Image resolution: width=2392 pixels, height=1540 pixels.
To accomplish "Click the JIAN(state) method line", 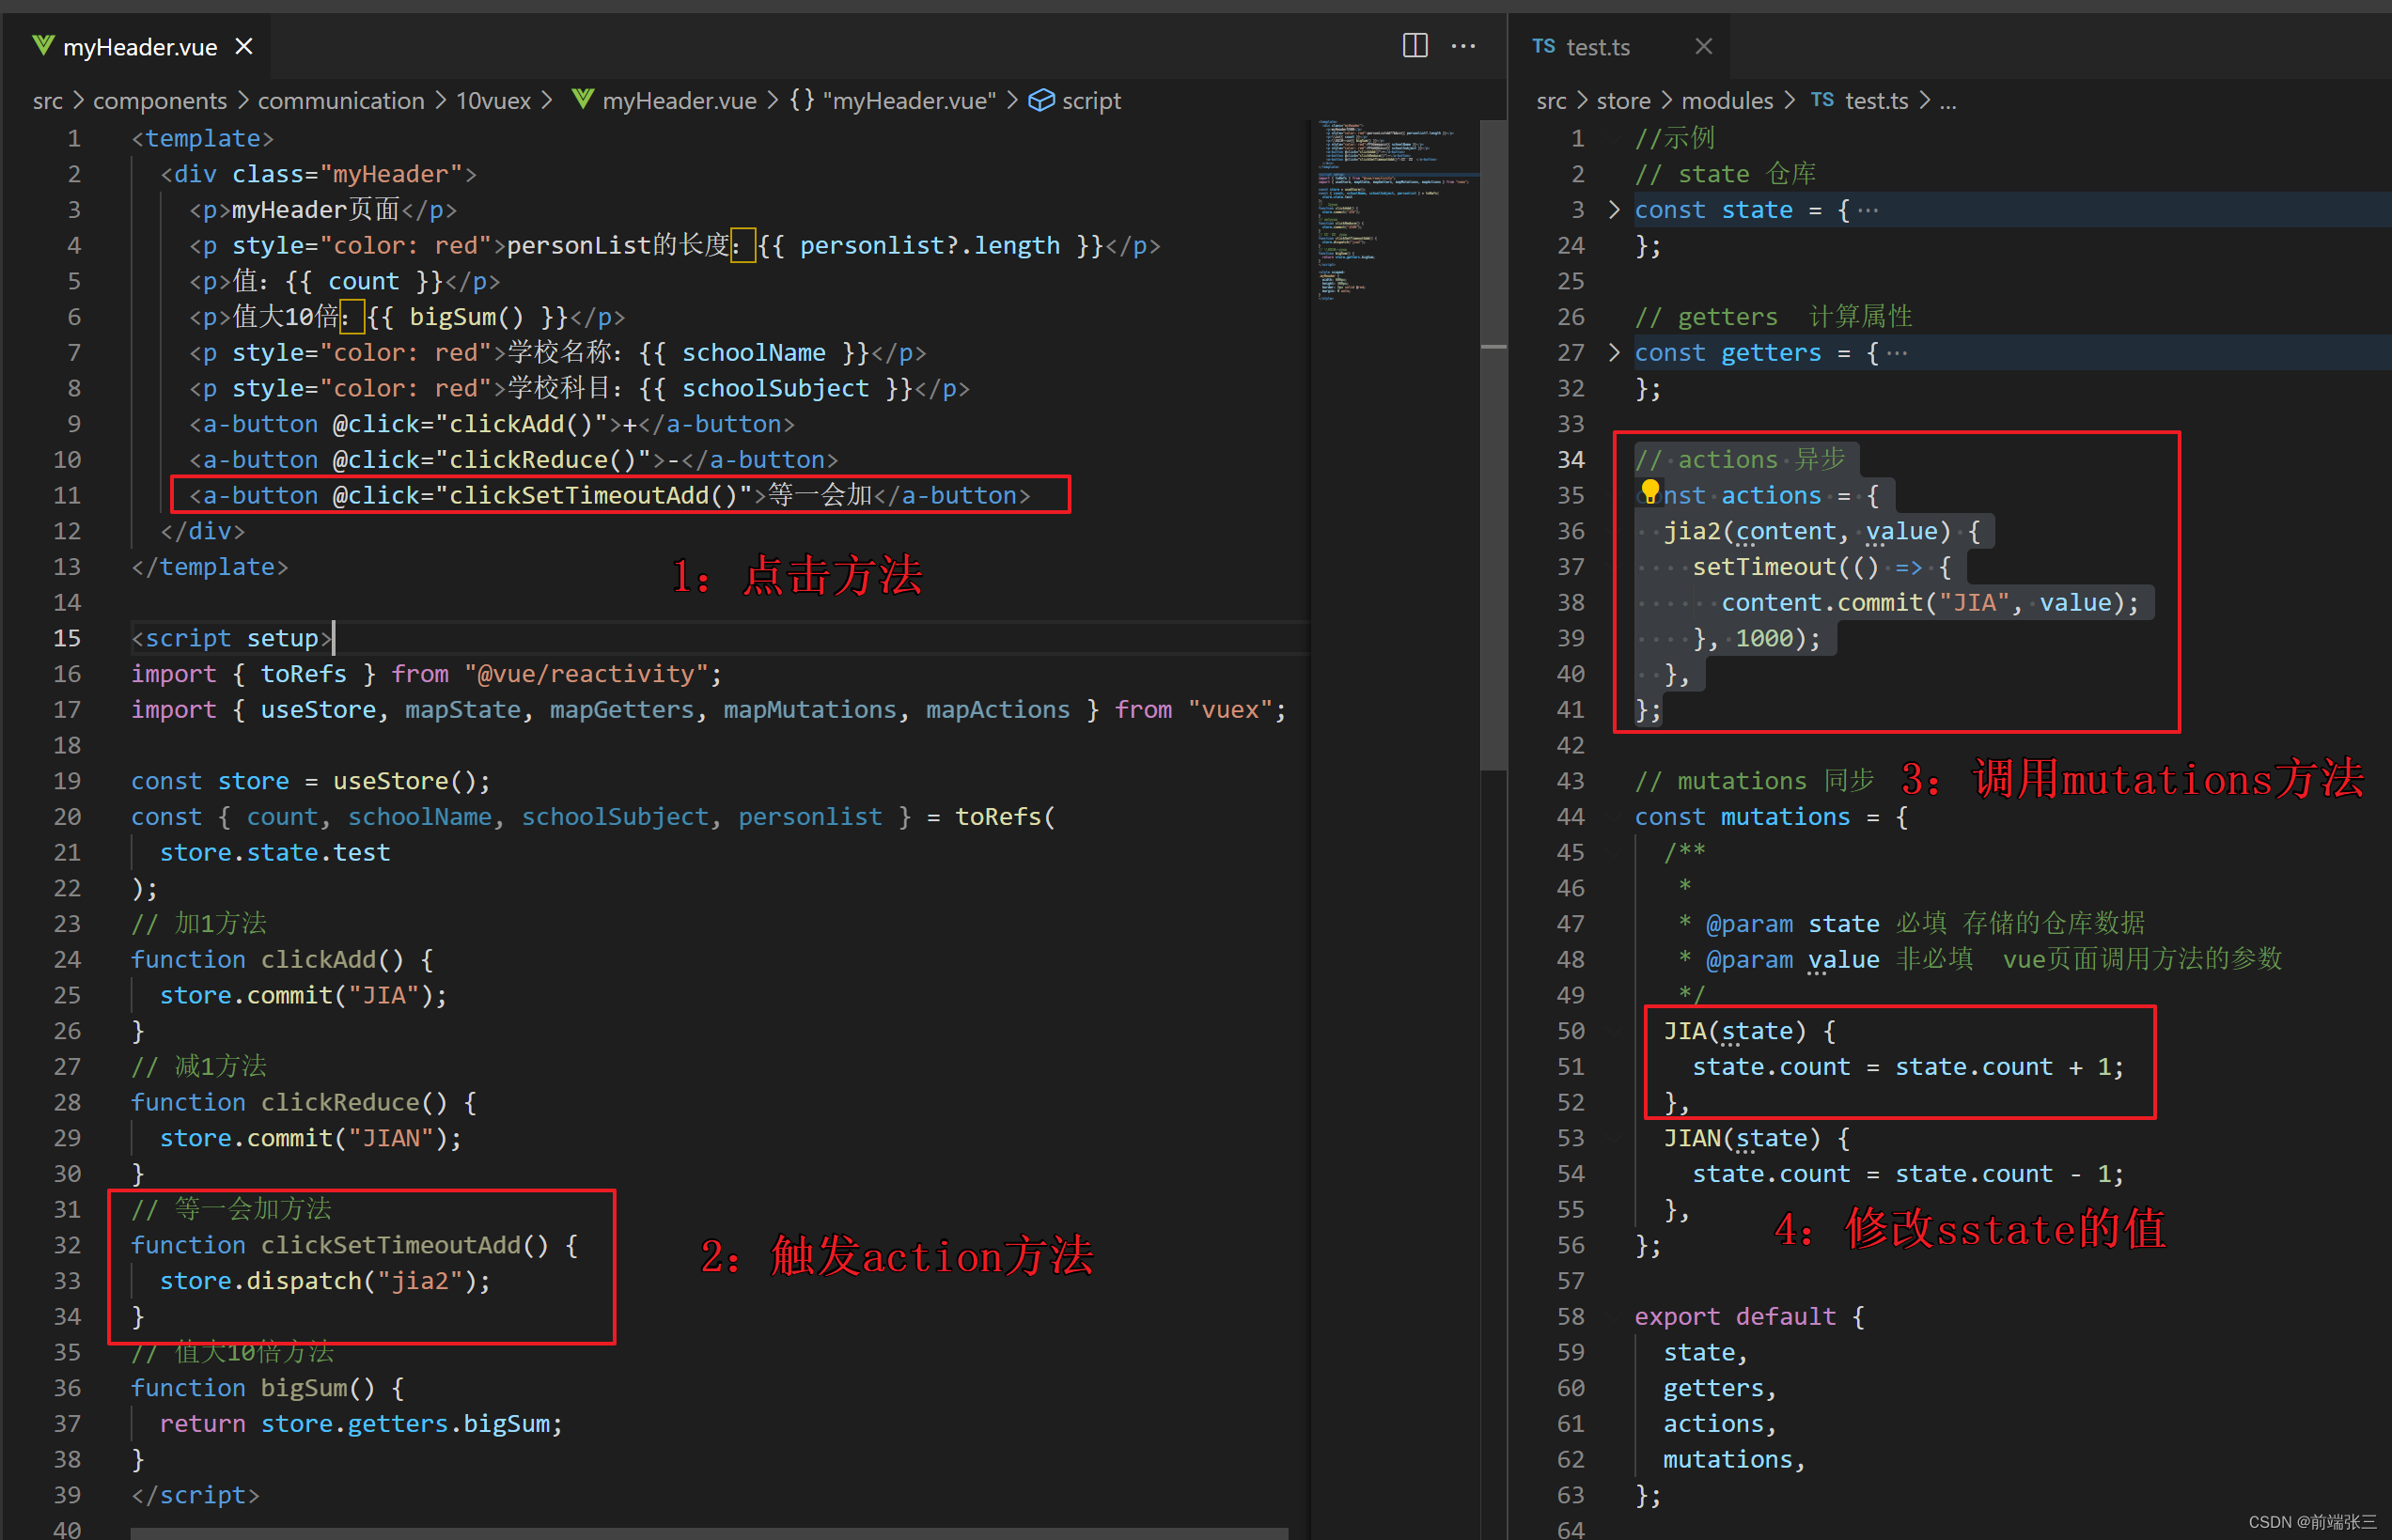I will click(1756, 1138).
